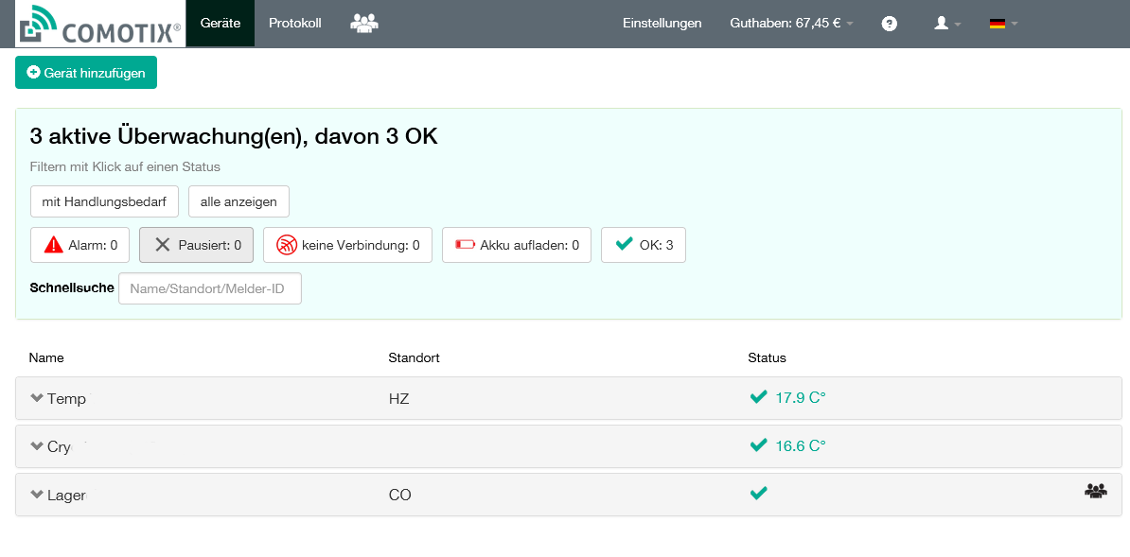The width and height of the screenshot is (1130, 557).
Task: Expand the Temp device row
Action: tap(38, 398)
